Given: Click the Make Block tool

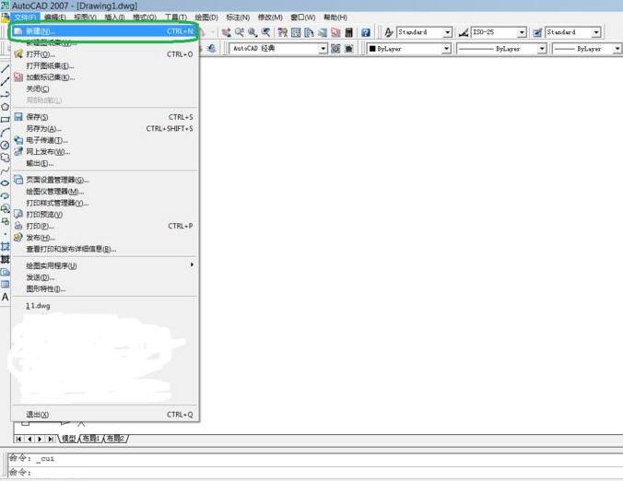Looking at the screenshot, I should (x=5, y=221).
